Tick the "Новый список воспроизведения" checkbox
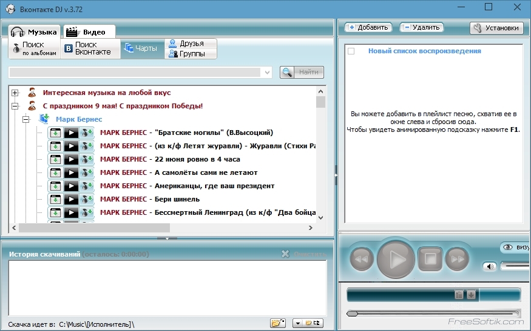 (x=351, y=51)
